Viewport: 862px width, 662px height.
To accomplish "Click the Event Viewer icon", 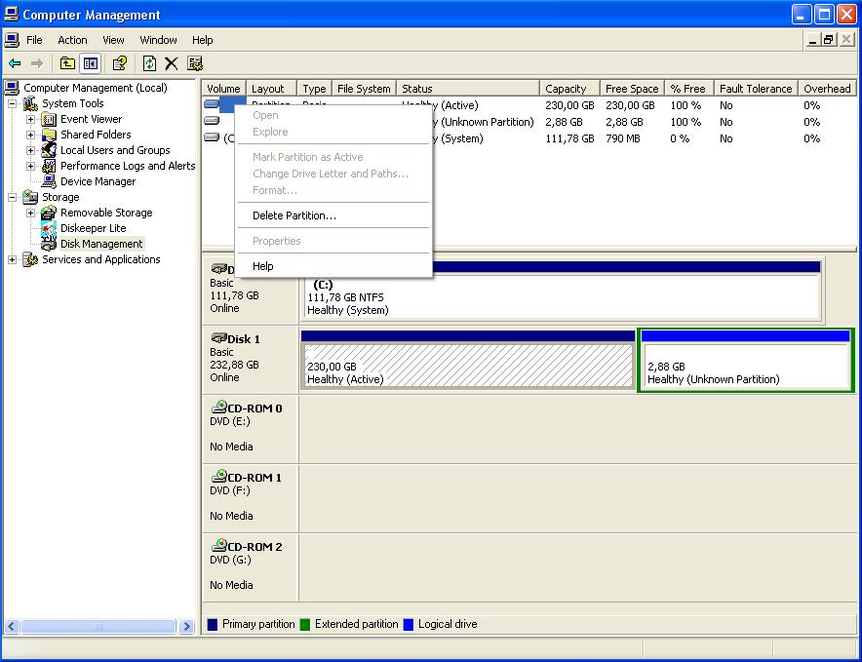I will pos(49,119).
